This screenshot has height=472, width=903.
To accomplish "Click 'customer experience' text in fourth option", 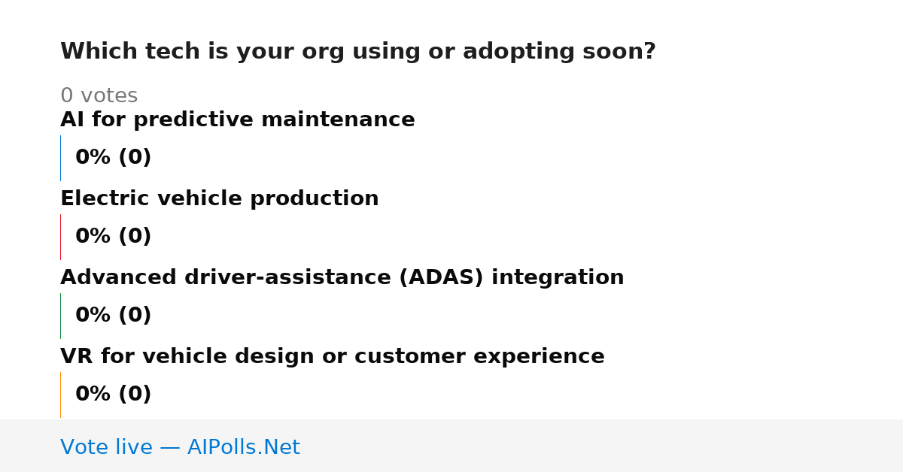I will click(x=479, y=357).
